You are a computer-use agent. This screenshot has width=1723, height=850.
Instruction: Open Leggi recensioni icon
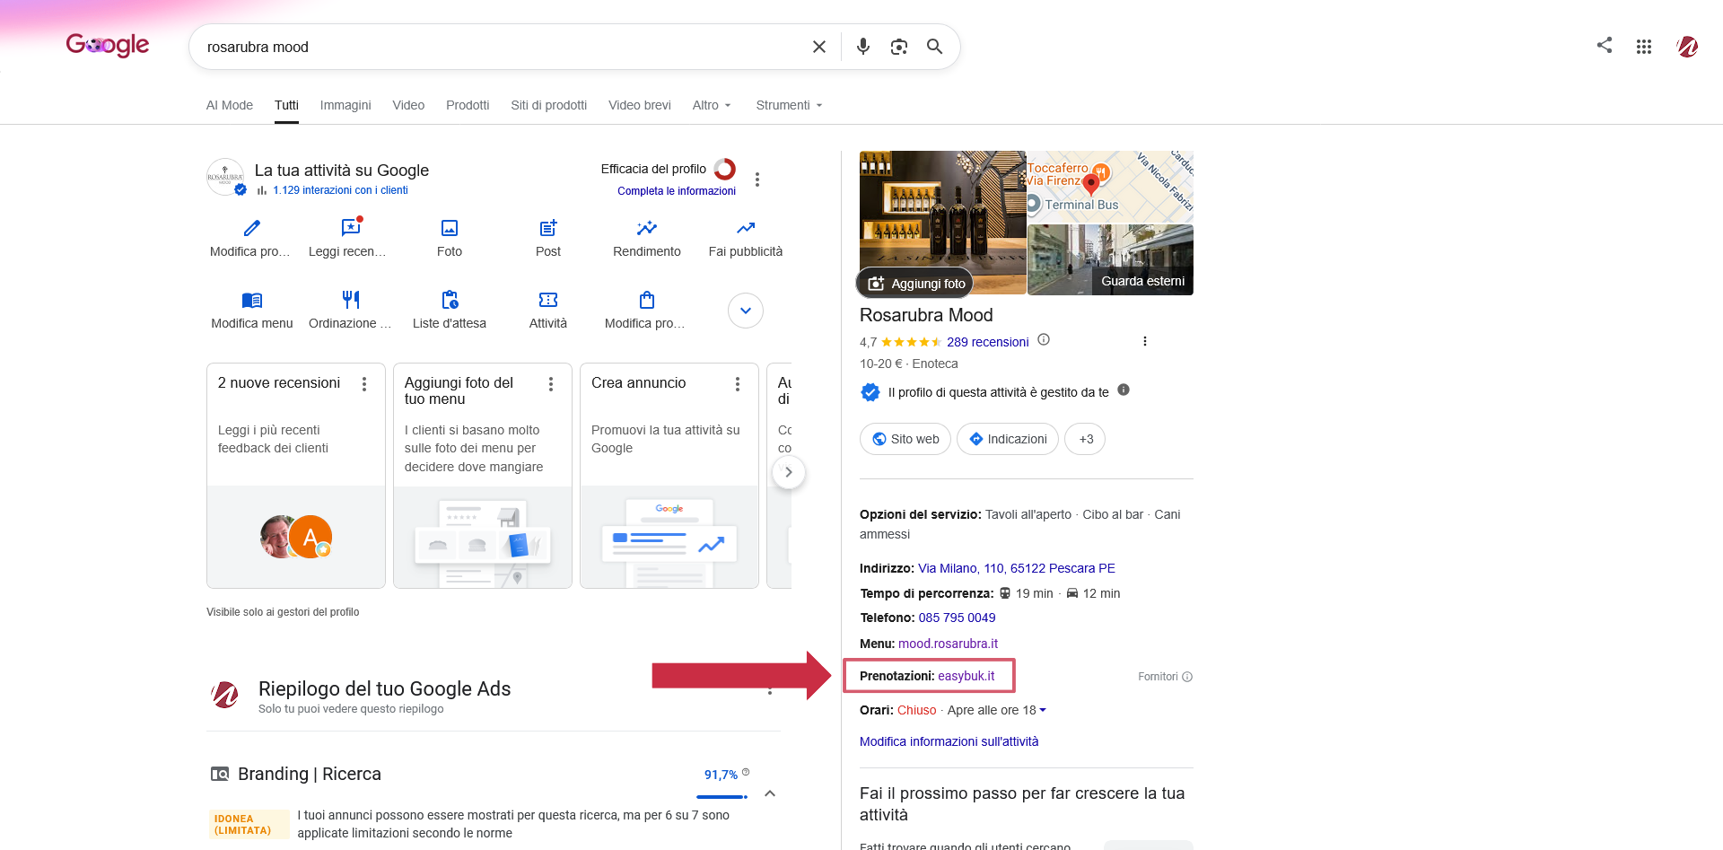[x=351, y=228]
